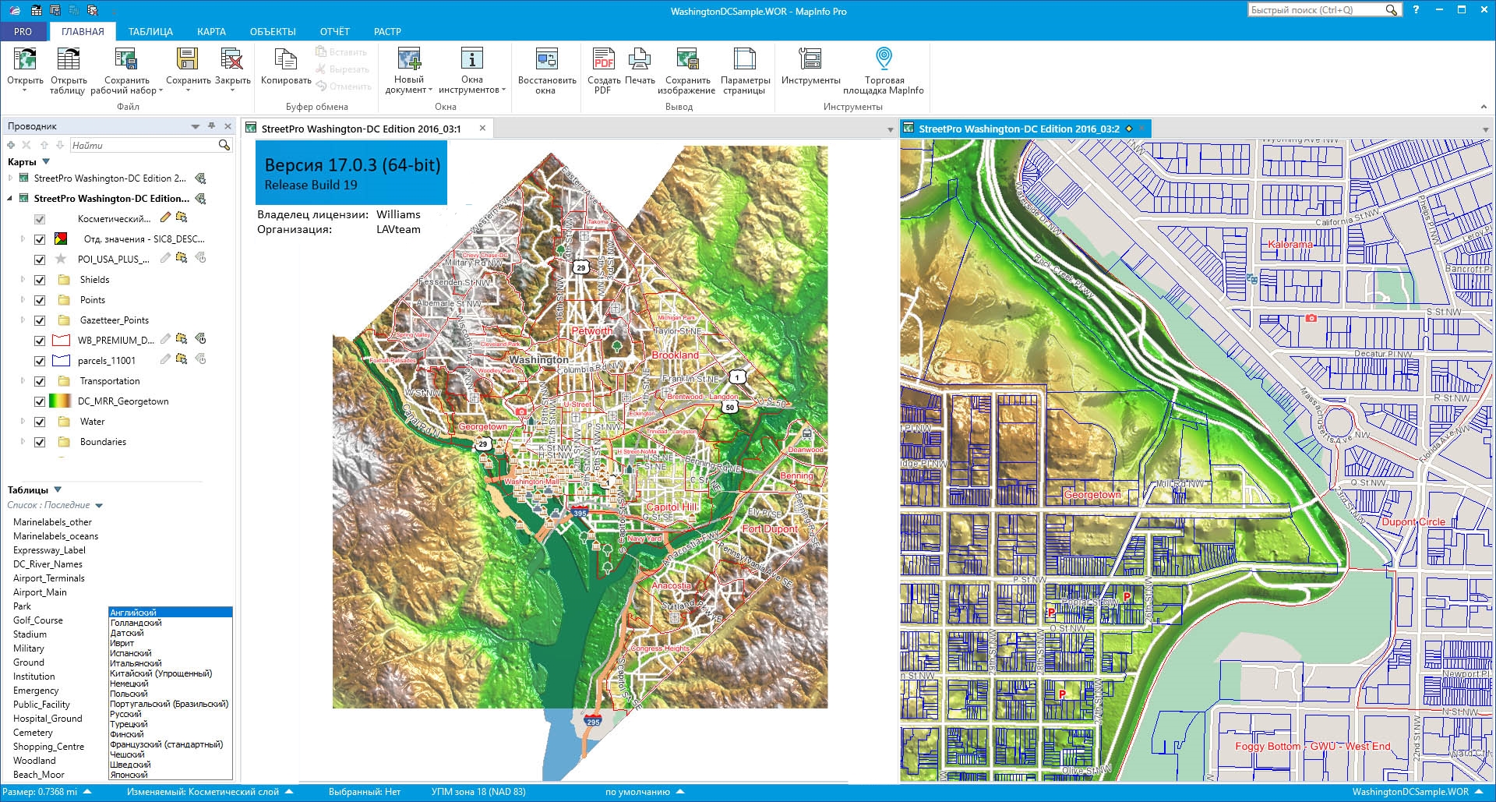Uncheck the parcels_11001 layer checkbox
This screenshot has width=1496, height=802.
coord(40,361)
